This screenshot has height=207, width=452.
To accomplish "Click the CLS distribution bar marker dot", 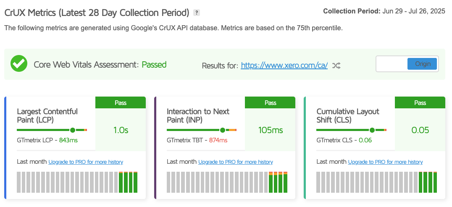I will (x=372, y=130).
